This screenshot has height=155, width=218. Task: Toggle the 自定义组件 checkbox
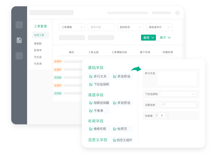pyautogui.click(x=115, y=140)
